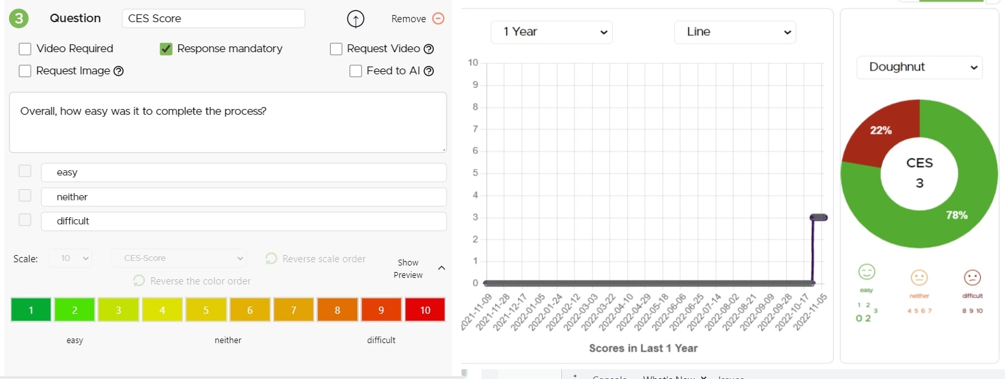
Task: Click the move question up arrow icon
Action: (355, 19)
